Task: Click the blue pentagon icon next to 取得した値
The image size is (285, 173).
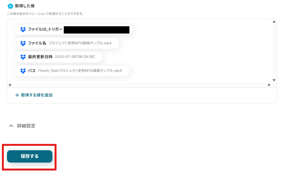Action: [10, 6]
